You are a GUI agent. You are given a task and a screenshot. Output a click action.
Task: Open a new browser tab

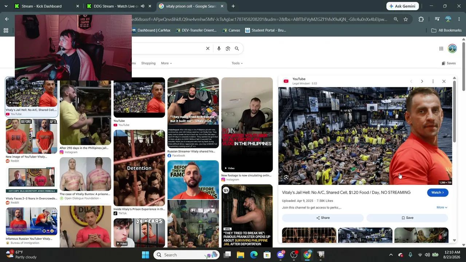[233, 6]
